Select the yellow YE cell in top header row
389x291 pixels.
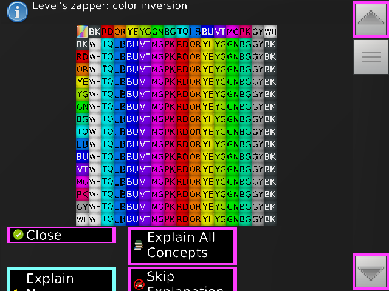click(133, 32)
